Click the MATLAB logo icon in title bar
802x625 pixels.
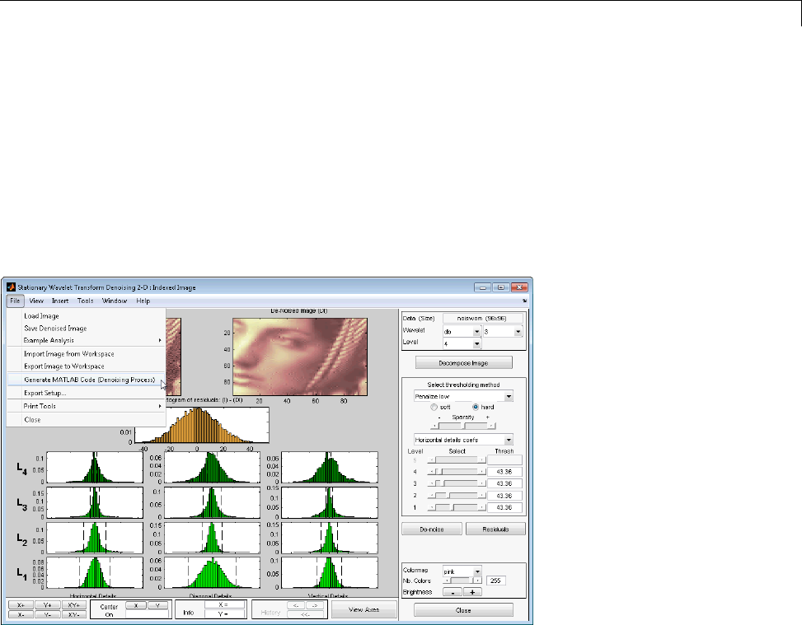(11, 287)
